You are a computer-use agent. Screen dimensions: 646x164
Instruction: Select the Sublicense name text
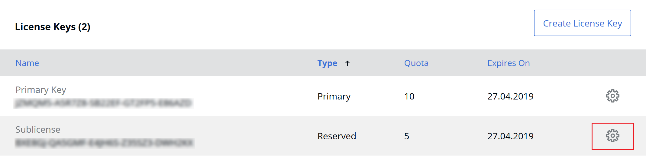coord(38,130)
